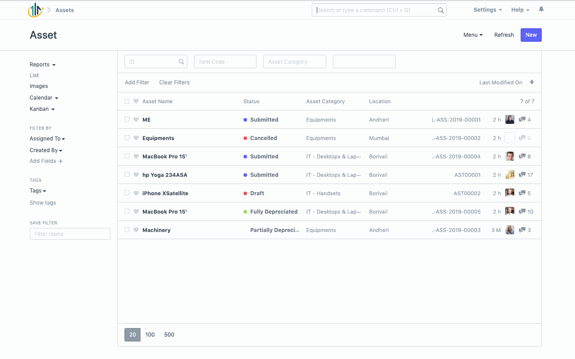Open the Created By filter dropdown
This screenshot has width=575, height=359.
pos(46,150)
